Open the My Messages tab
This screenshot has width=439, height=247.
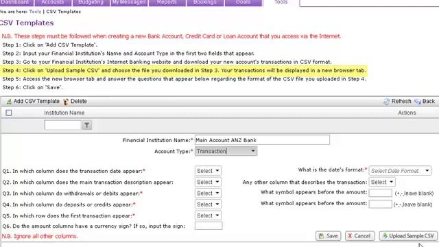click(x=129, y=2)
